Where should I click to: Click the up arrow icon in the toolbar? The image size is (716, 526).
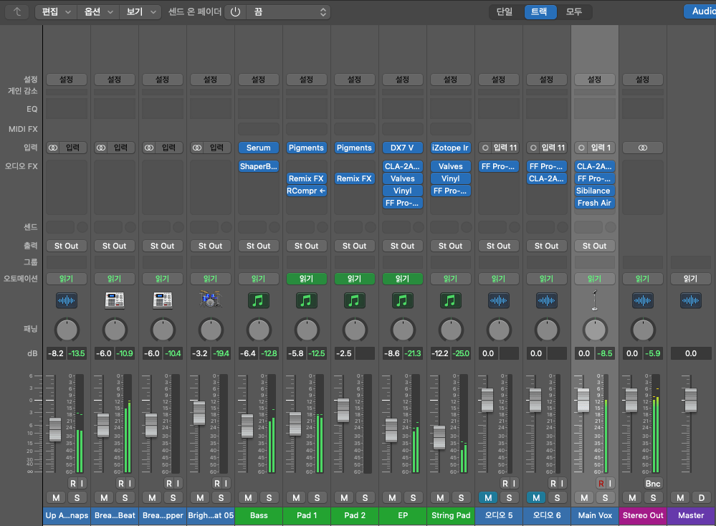click(x=17, y=12)
